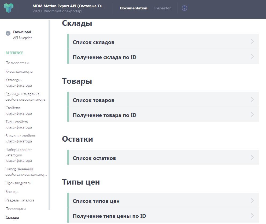
Task: Expand the Получение товара по ID chevron
Action: click(252, 115)
